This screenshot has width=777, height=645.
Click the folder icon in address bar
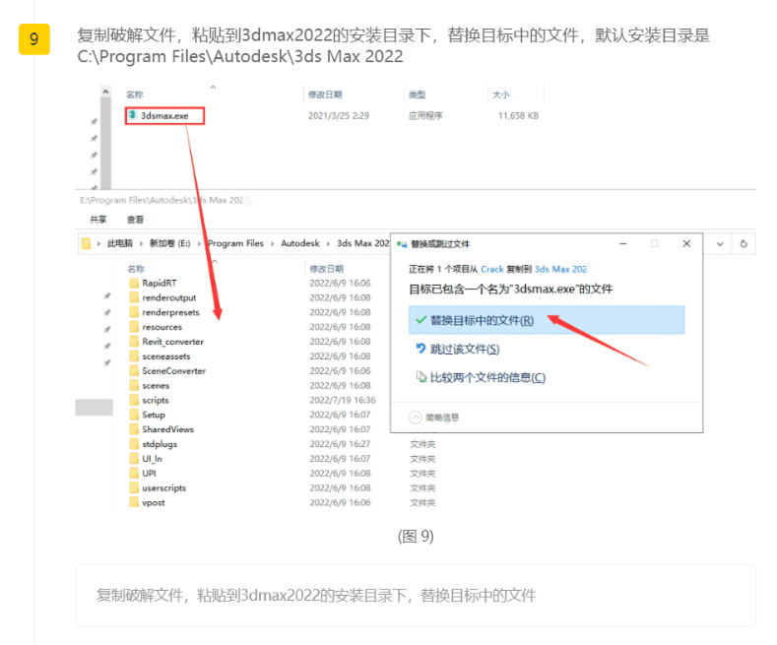tap(87, 243)
